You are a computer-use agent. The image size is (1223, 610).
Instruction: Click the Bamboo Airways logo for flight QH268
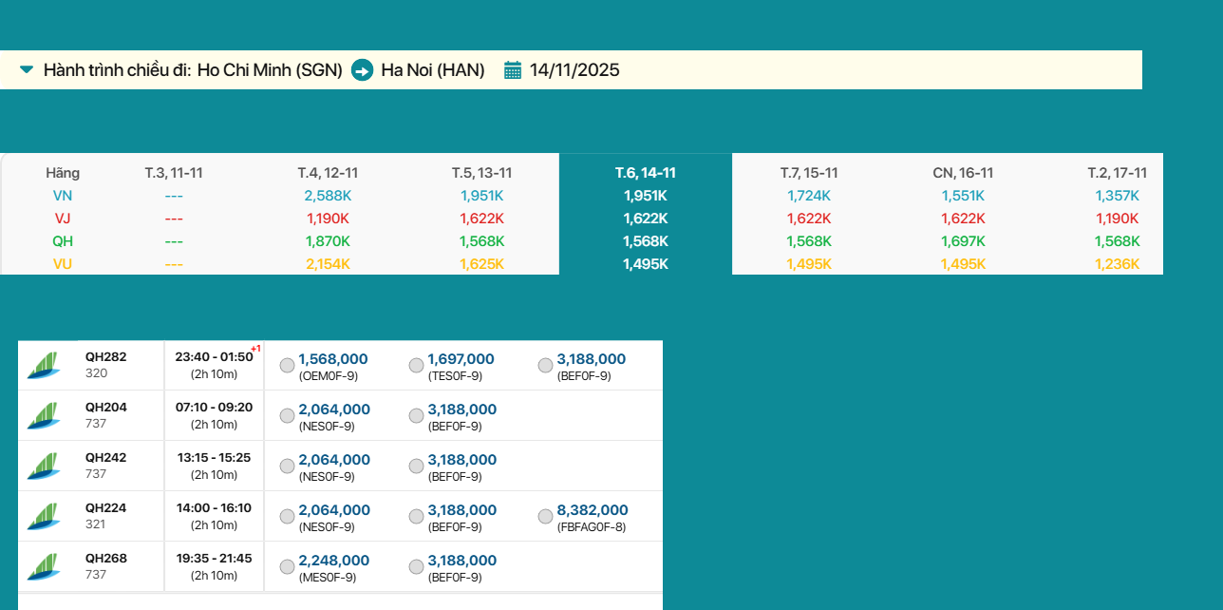43,567
